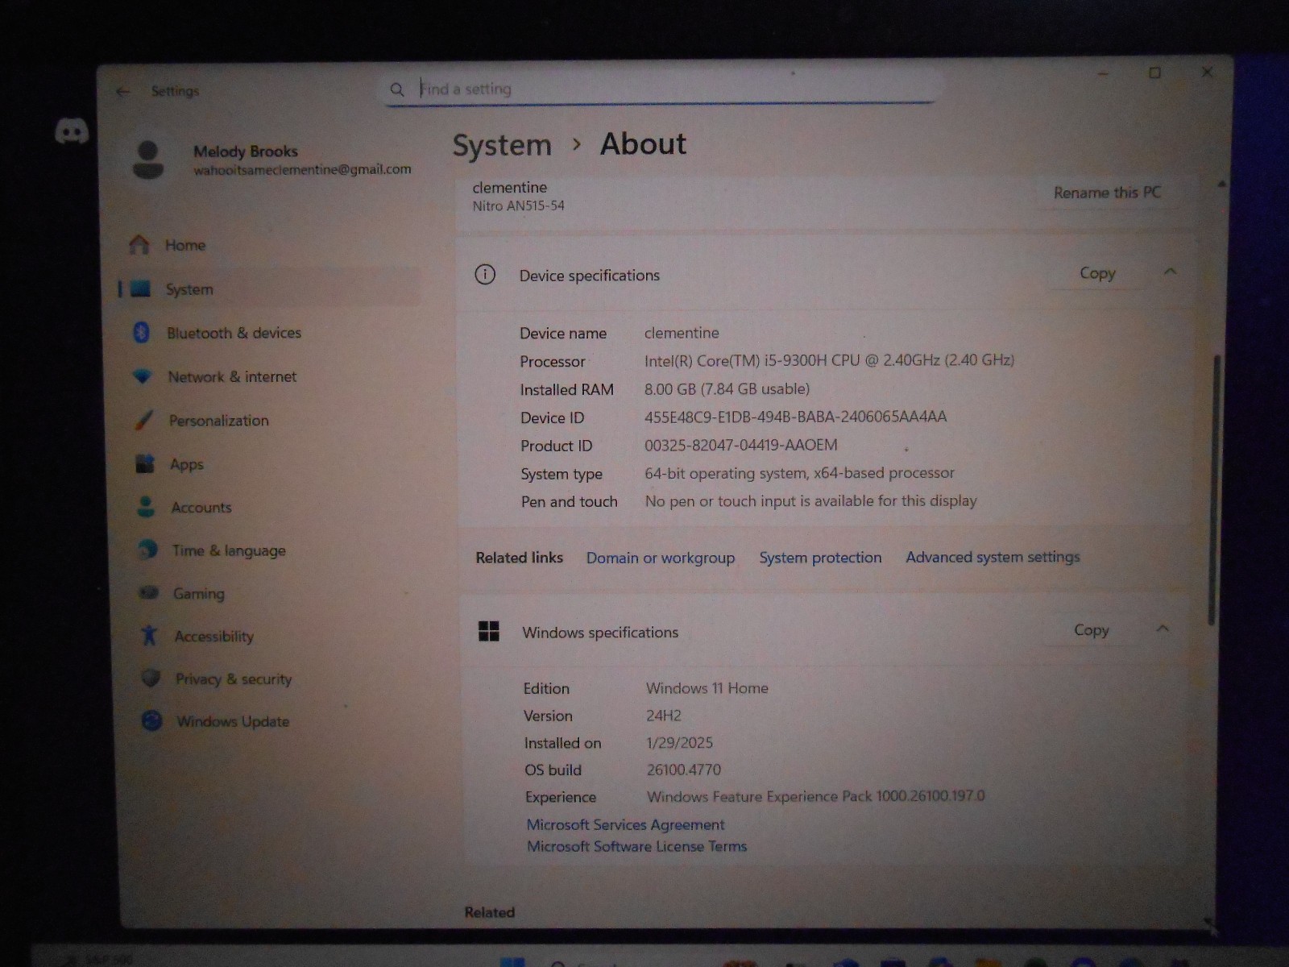The width and height of the screenshot is (1289, 967).
Task: Click the Home house icon
Action: tap(139, 244)
